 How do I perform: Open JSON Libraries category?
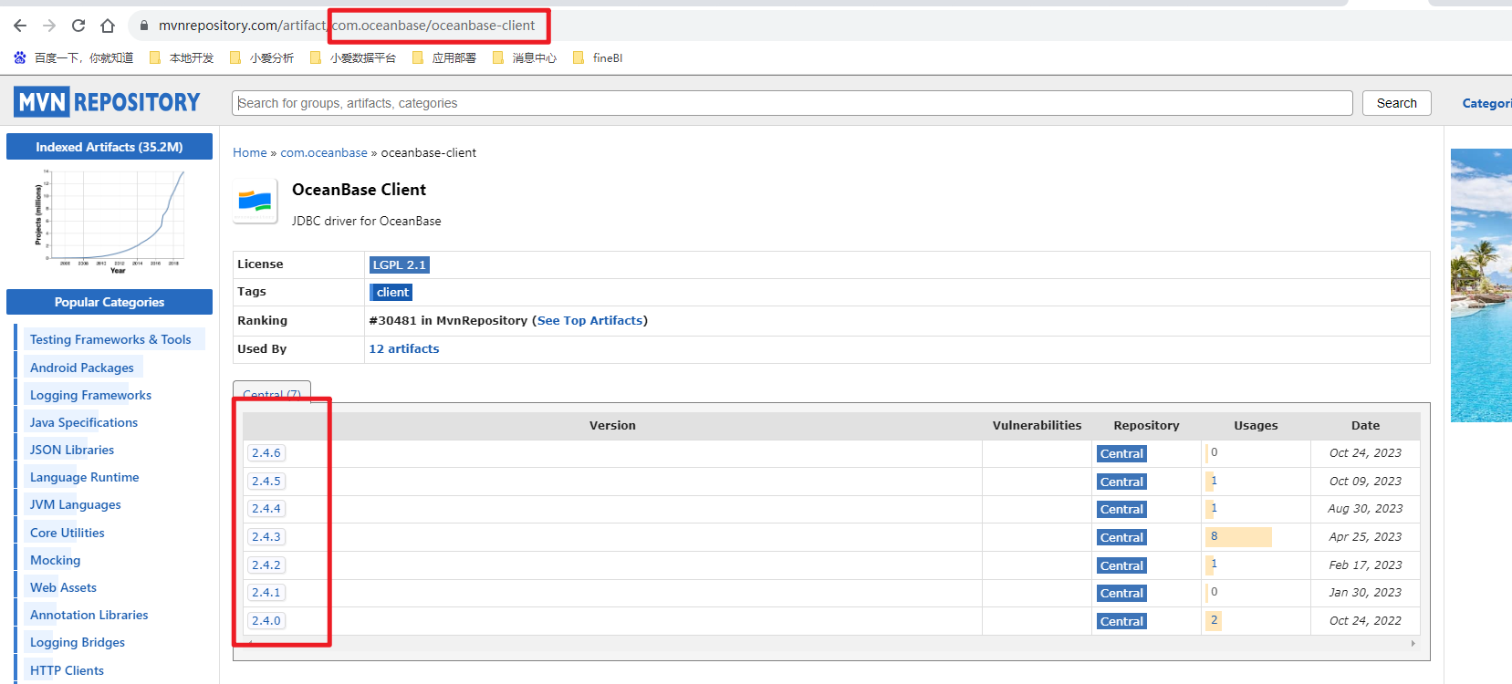pyautogui.click(x=72, y=450)
